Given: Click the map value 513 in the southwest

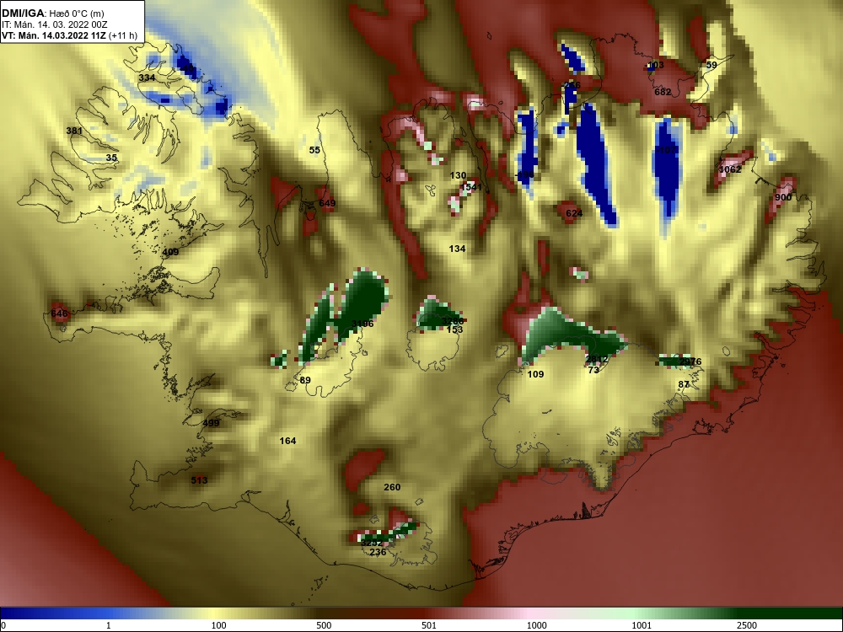Looking at the screenshot, I should pos(199,480).
